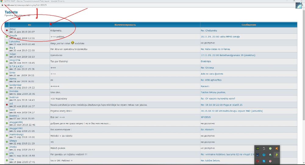Viewport: 305px width, 165px height.
Task: Select the '+за подсказку' comment text
Action: [59, 99]
